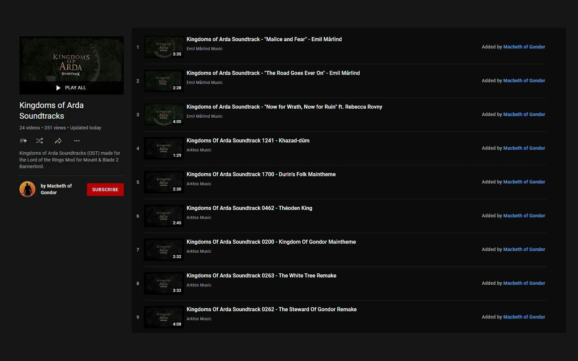Shuffle the Kingdoms of Arda playlist

click(x=39, y=141)
